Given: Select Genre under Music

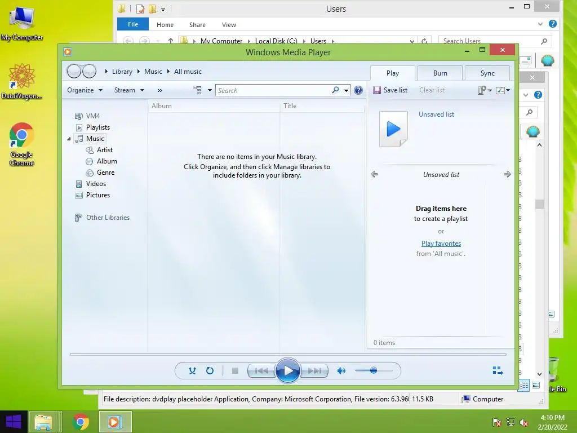Looking at the screenshot, I should 100,173.
